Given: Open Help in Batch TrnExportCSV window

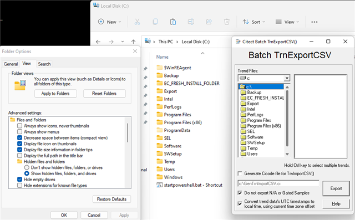Looking at the screenshot, I should click(336, 204).
